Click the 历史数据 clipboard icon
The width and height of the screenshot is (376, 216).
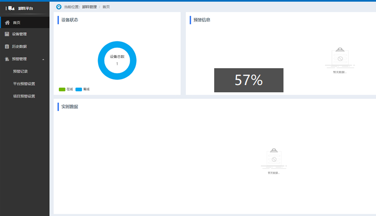(x=7, y=46)
